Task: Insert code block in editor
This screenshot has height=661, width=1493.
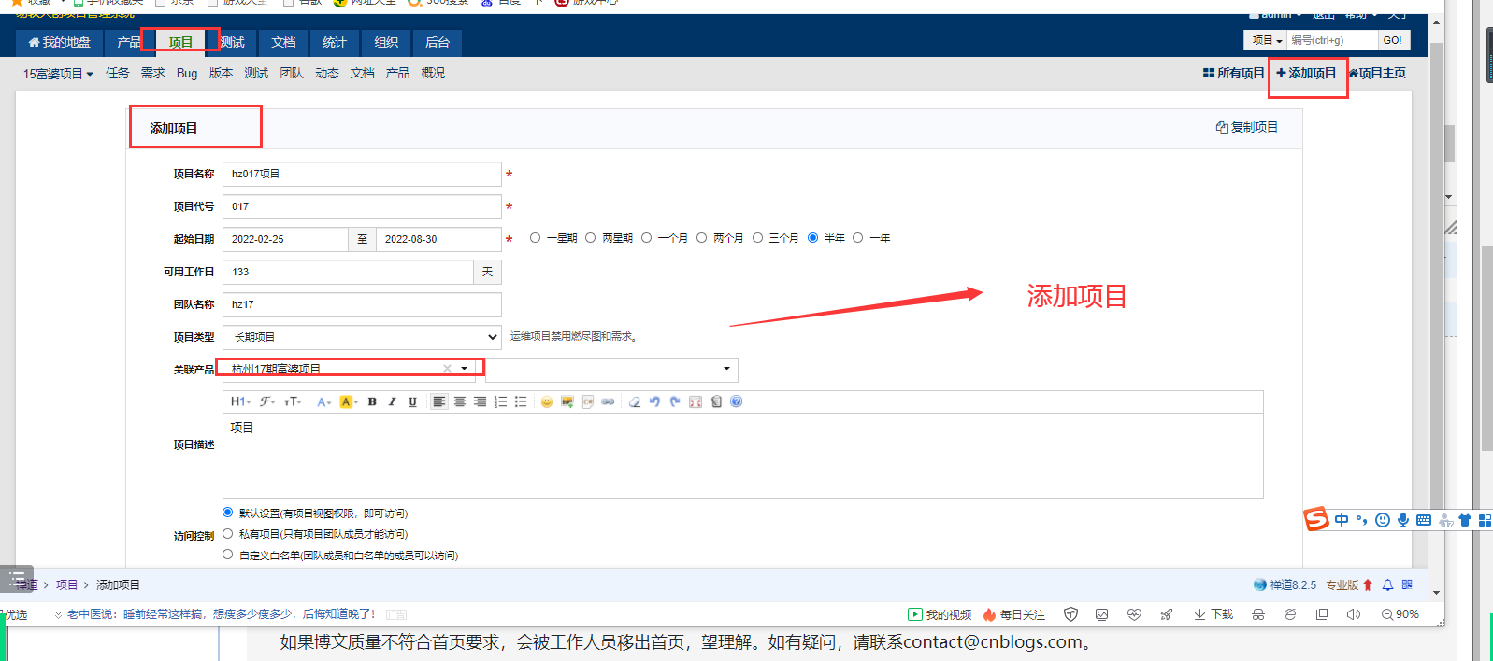Action: (587, 401)
